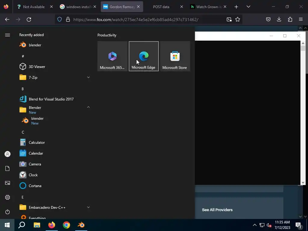Open volume control tray icon

pyautogui.click(x=269, y=225)
